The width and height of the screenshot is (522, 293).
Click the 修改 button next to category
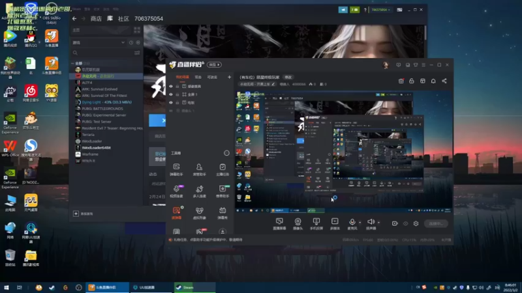(x=288, y=77)
